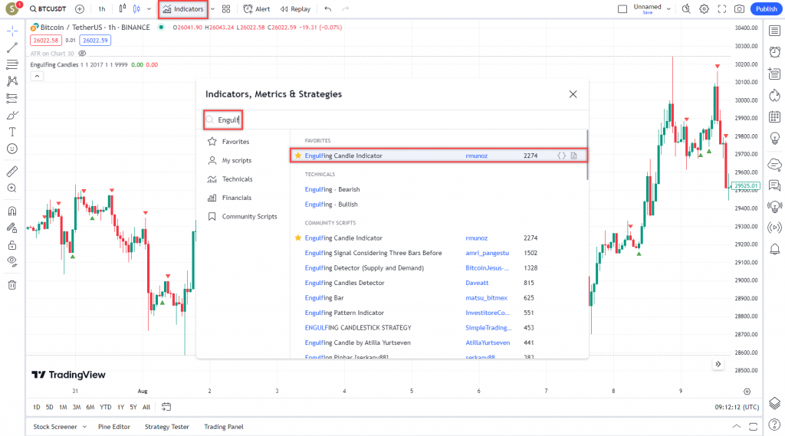Open the Unnamed layout dropdown arrow

tap(668, 9)
